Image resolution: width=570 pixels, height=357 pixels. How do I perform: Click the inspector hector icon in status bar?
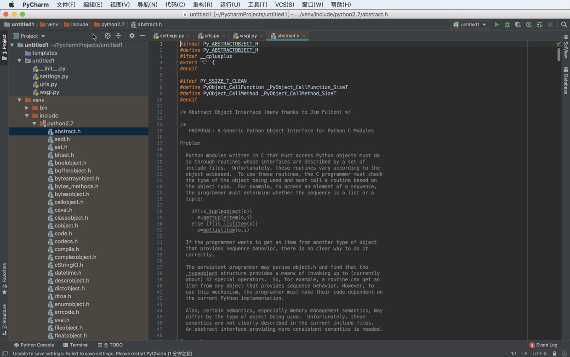click(564, 353)
